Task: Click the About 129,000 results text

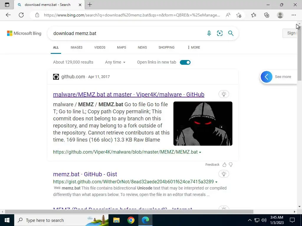Action: click(x=73, y=62)
